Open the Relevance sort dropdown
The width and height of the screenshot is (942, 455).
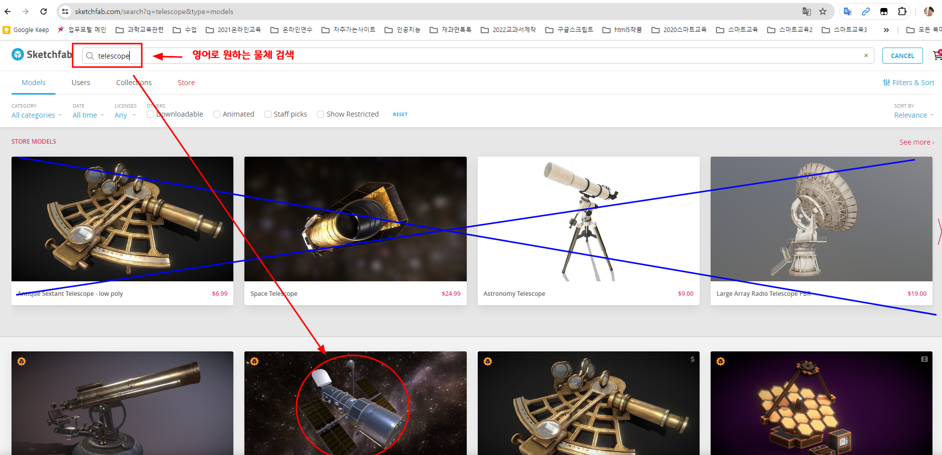pyautogui.click(x=914, y=115)
